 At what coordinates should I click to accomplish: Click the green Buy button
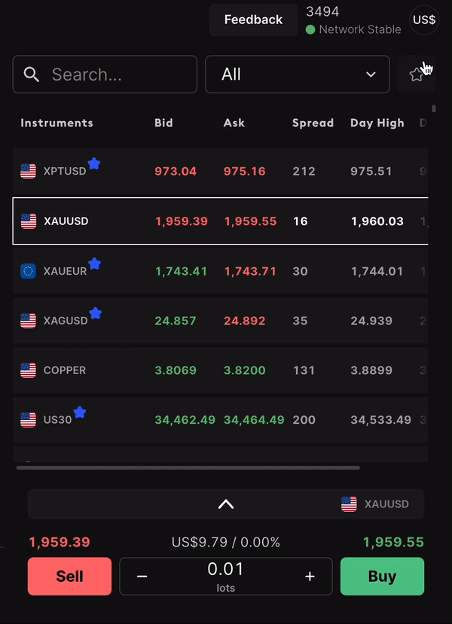point(382,577)
